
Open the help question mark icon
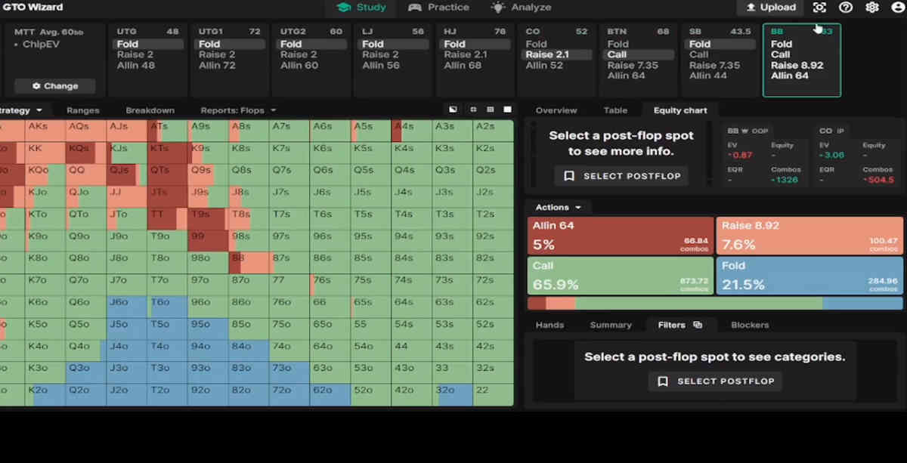point(846,8)
